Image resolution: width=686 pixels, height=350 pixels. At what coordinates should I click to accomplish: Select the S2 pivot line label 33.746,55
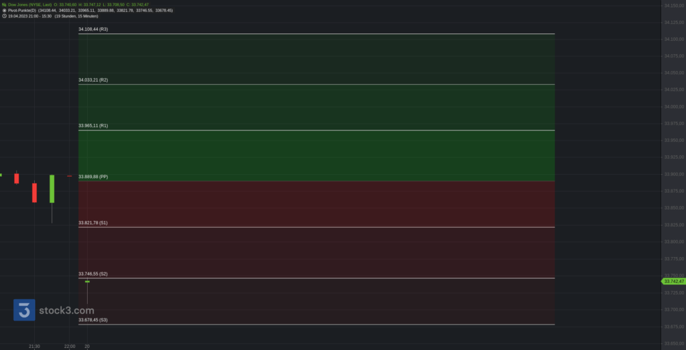pyautogui.click(x=92, y=274)
